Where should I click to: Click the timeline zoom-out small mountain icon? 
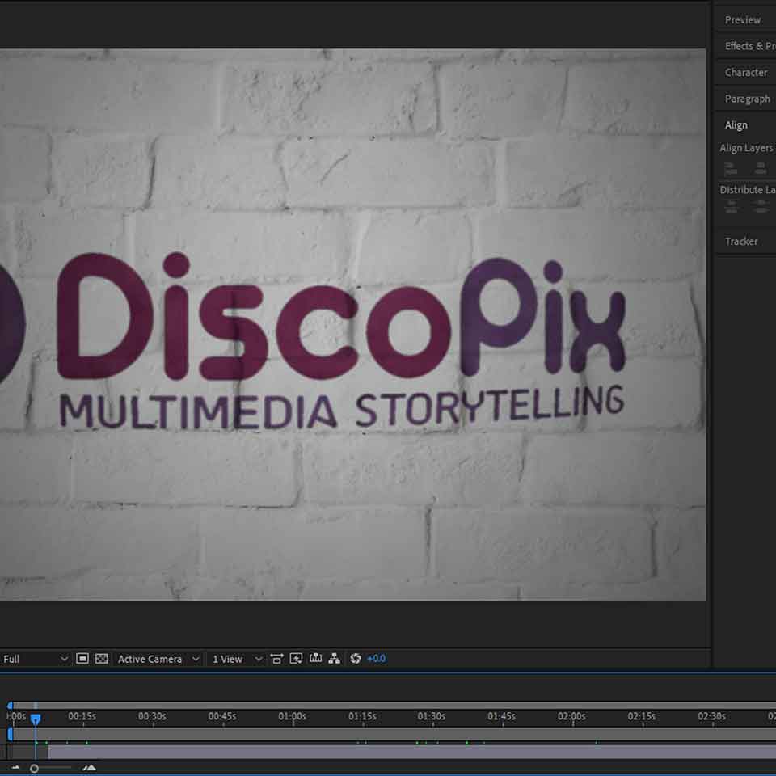[x=15, y=768]
